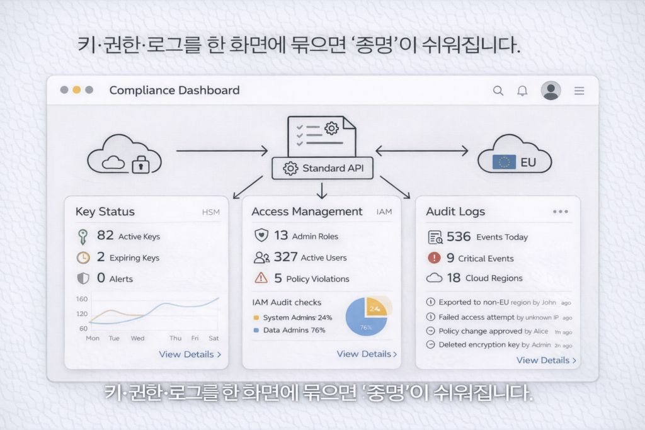Click the info icon beside Failed access attempt
The image size is (645, 430).
[x=430, y=317]
